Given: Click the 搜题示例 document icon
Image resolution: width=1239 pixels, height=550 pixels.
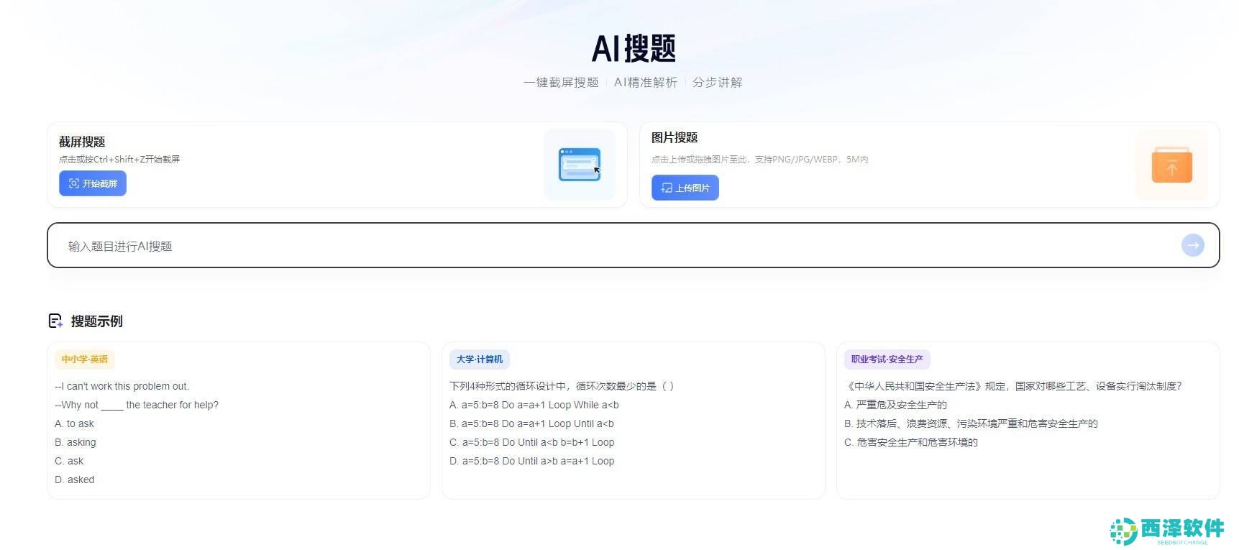Looking at the screenshot, I should coord(55,321).
